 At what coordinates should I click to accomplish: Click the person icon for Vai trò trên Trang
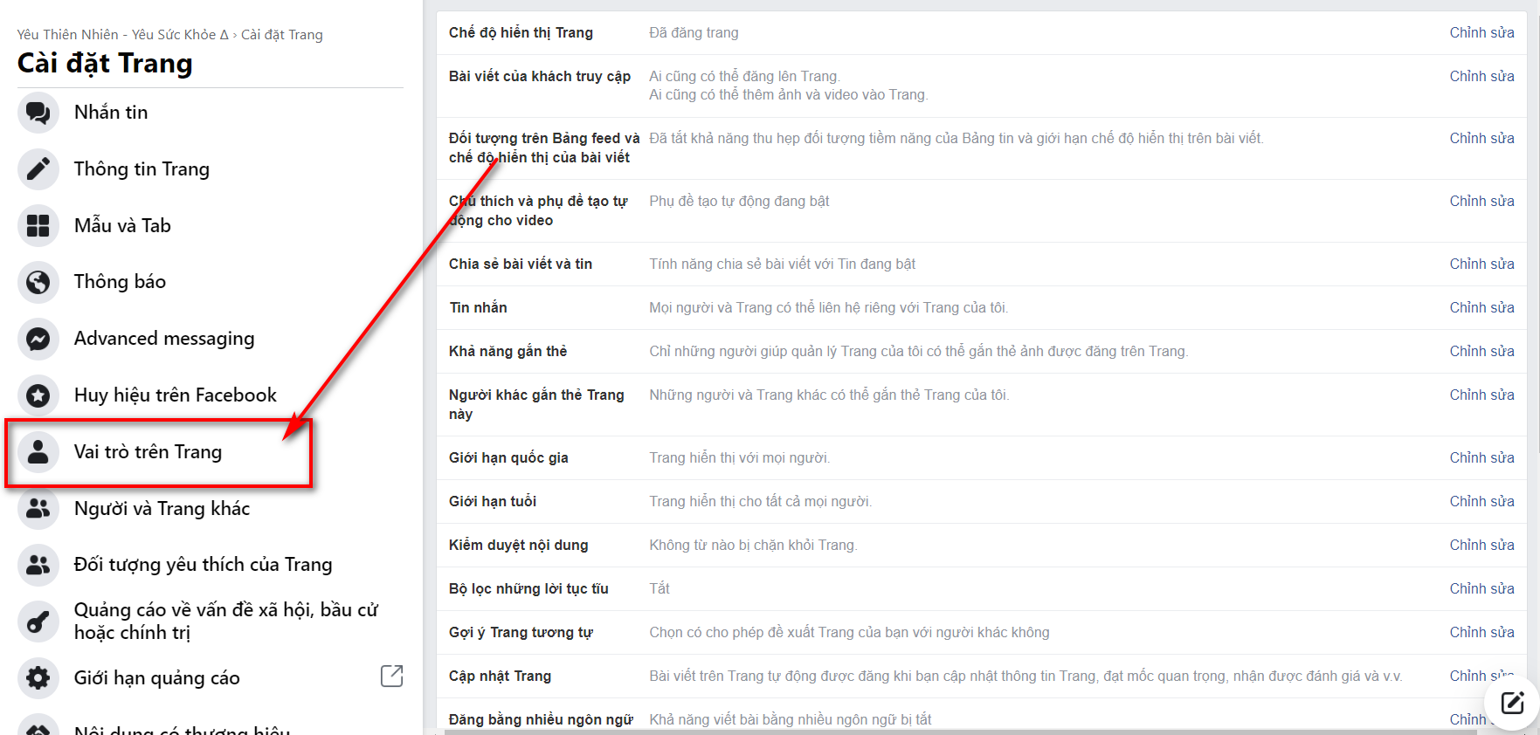pos(38,452)
